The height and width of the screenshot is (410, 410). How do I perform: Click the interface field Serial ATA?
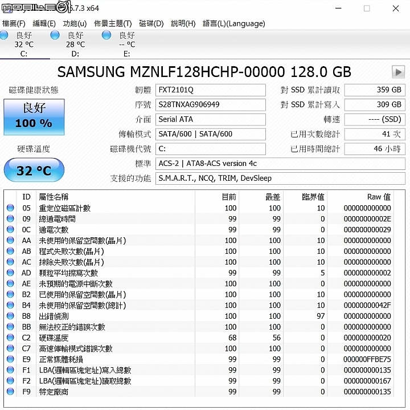point(211,119)
